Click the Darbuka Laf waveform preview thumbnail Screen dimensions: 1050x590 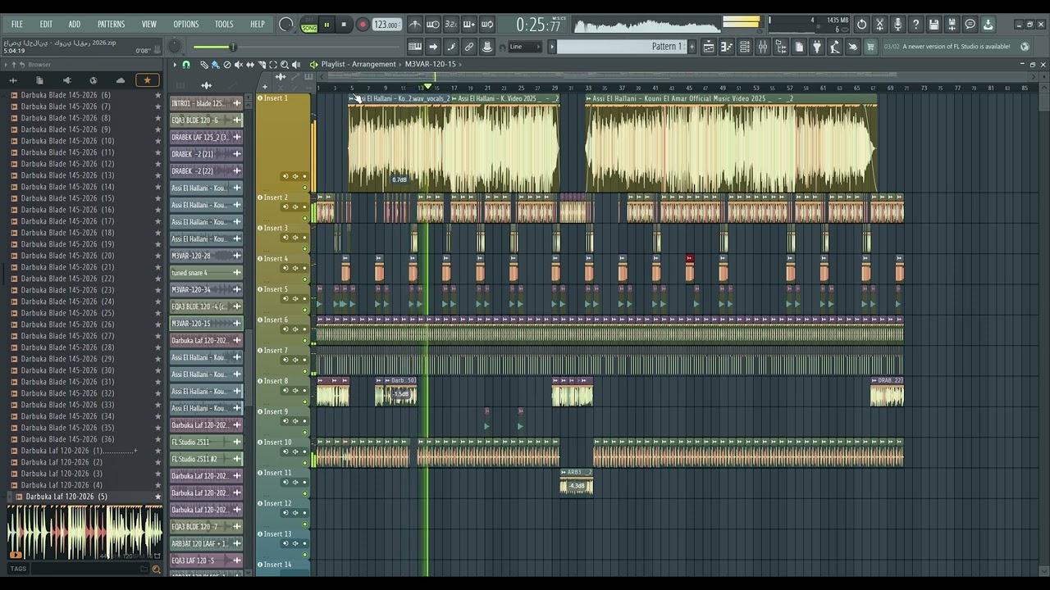pos(84,533)
